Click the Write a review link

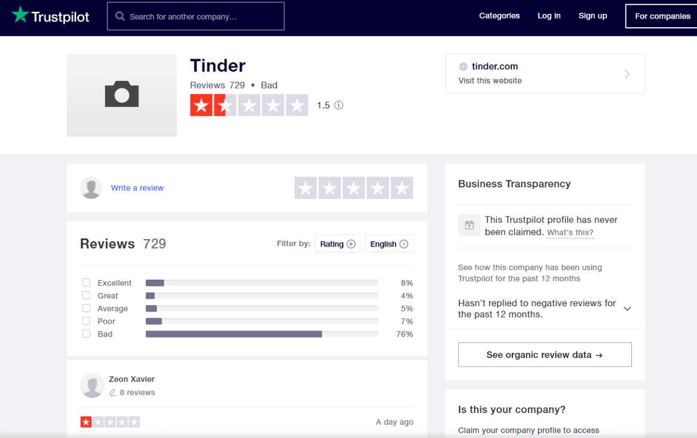pos(137,188)
